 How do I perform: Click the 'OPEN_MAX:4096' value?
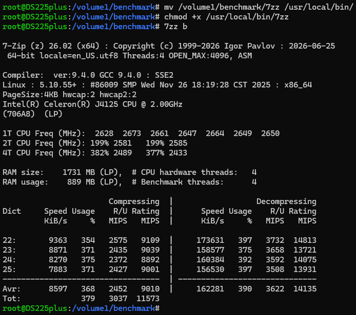pos(199,56)
